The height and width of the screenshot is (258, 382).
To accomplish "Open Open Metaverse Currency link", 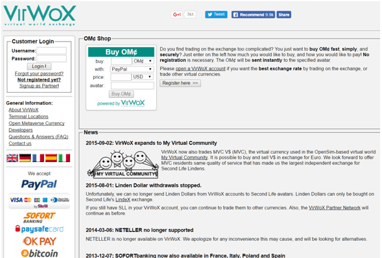I will [x=37, y=124].
